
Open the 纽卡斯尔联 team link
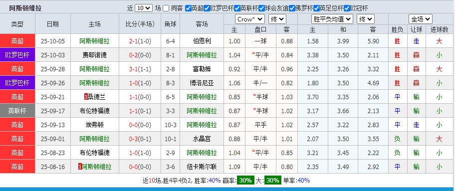(x=202, y=167)
